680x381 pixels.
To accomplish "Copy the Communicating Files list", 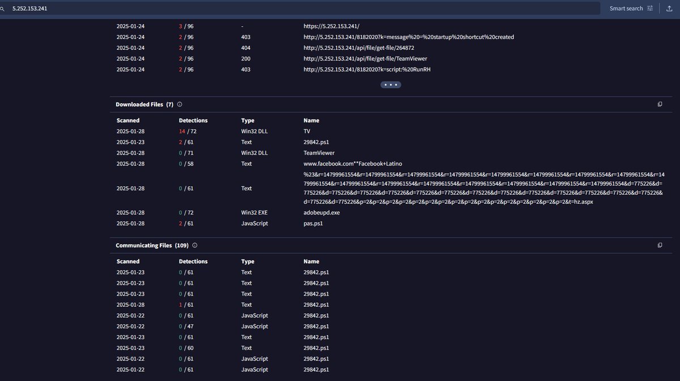I will tap(660, 246).
